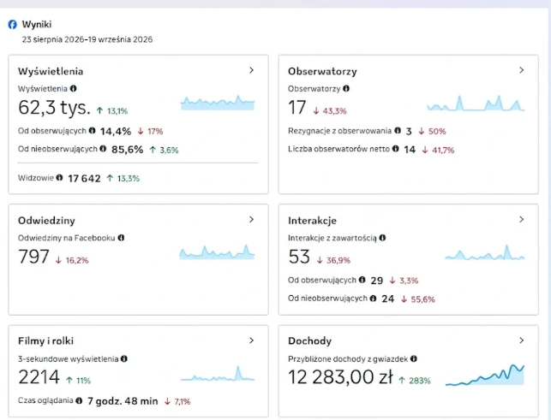Show info for 3-sekundowe wyświetlenia
The height and width of the screenshot is (420, 551).
pyautogui.click(x=124, y=358)
